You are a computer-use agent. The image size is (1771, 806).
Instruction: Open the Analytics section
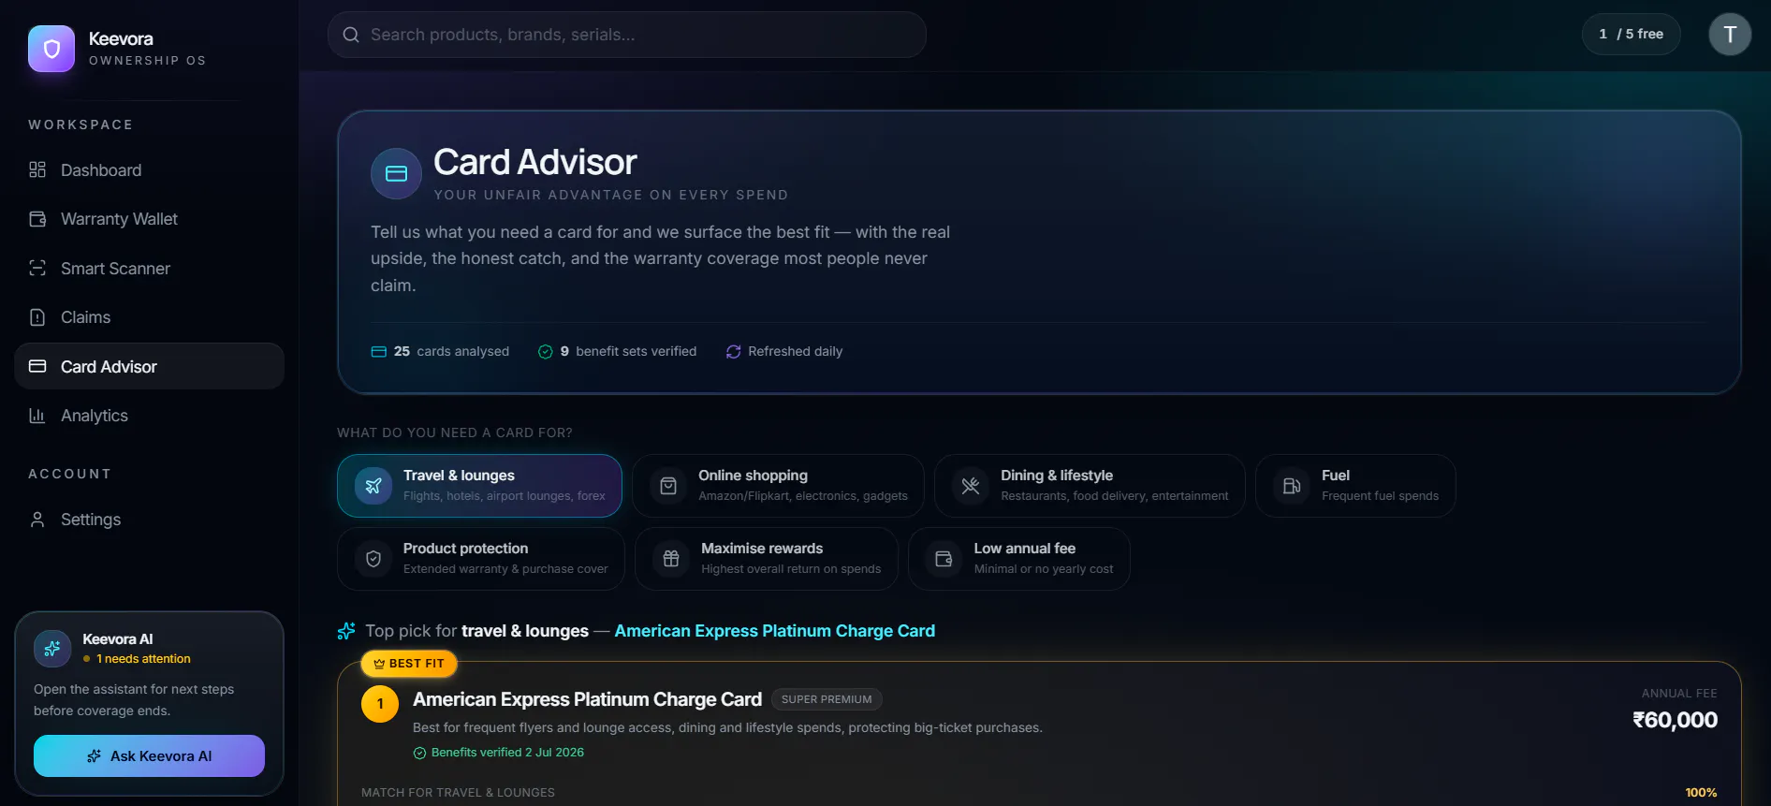click(149, 416)
